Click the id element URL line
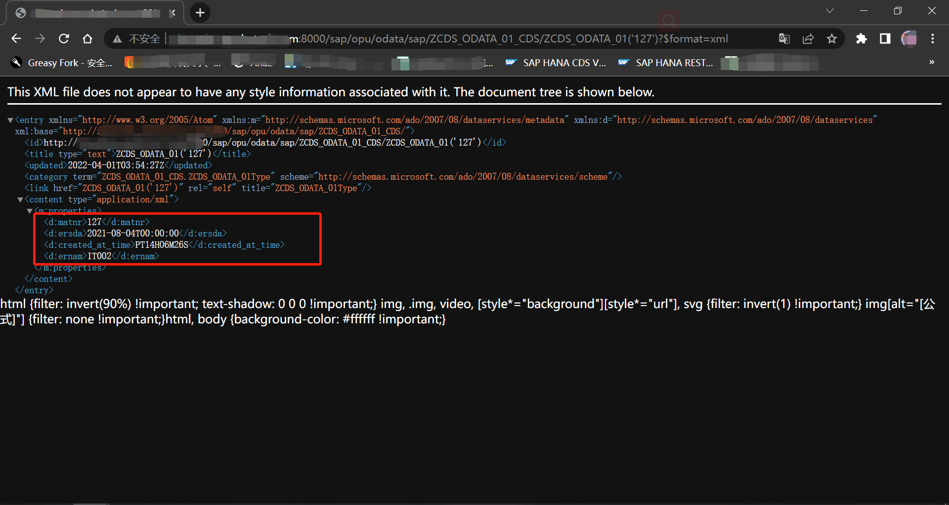 (265, 143)
